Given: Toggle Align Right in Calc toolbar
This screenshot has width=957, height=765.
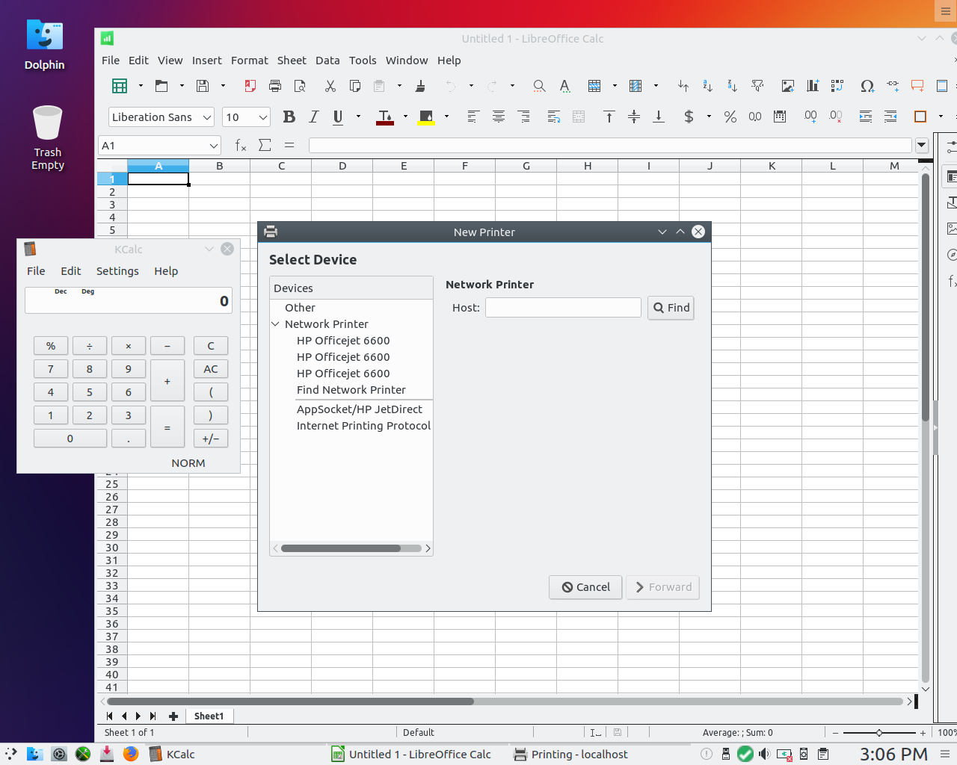Looking at the screenshot, I should click(523, 117).
